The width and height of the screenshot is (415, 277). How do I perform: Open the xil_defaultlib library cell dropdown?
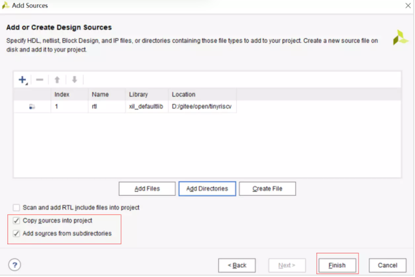pyautogui.click(x=146, y=106)
